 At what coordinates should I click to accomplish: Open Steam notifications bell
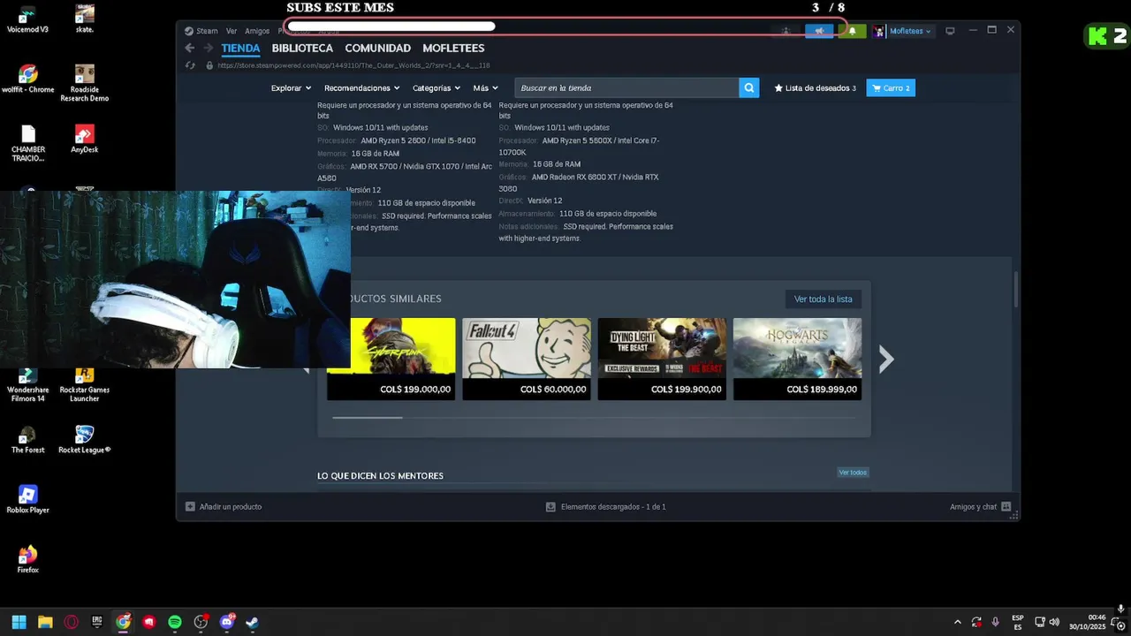(852, 31)
